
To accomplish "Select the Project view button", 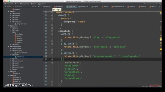I will 8,7.
